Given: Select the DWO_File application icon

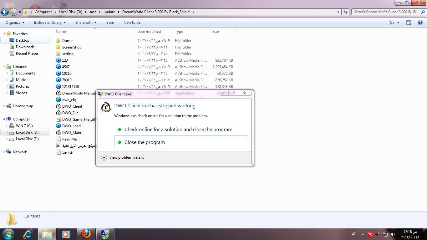Looking at the screenshot, I should [58, 113].
